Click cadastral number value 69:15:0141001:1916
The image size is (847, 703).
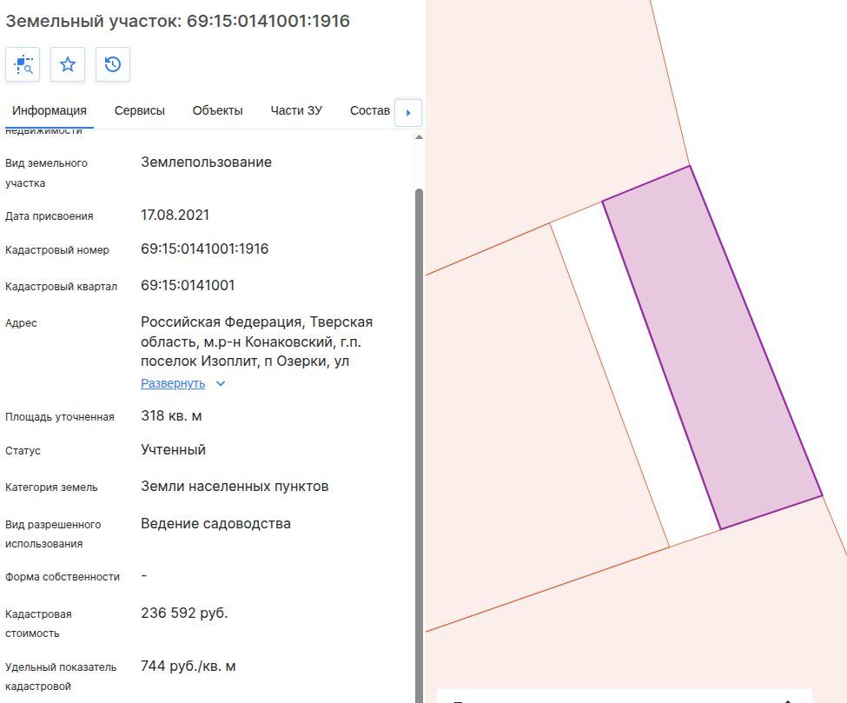205,249
